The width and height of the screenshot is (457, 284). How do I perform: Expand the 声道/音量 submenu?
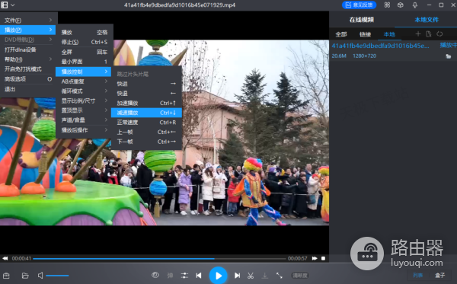pos(84,120)
